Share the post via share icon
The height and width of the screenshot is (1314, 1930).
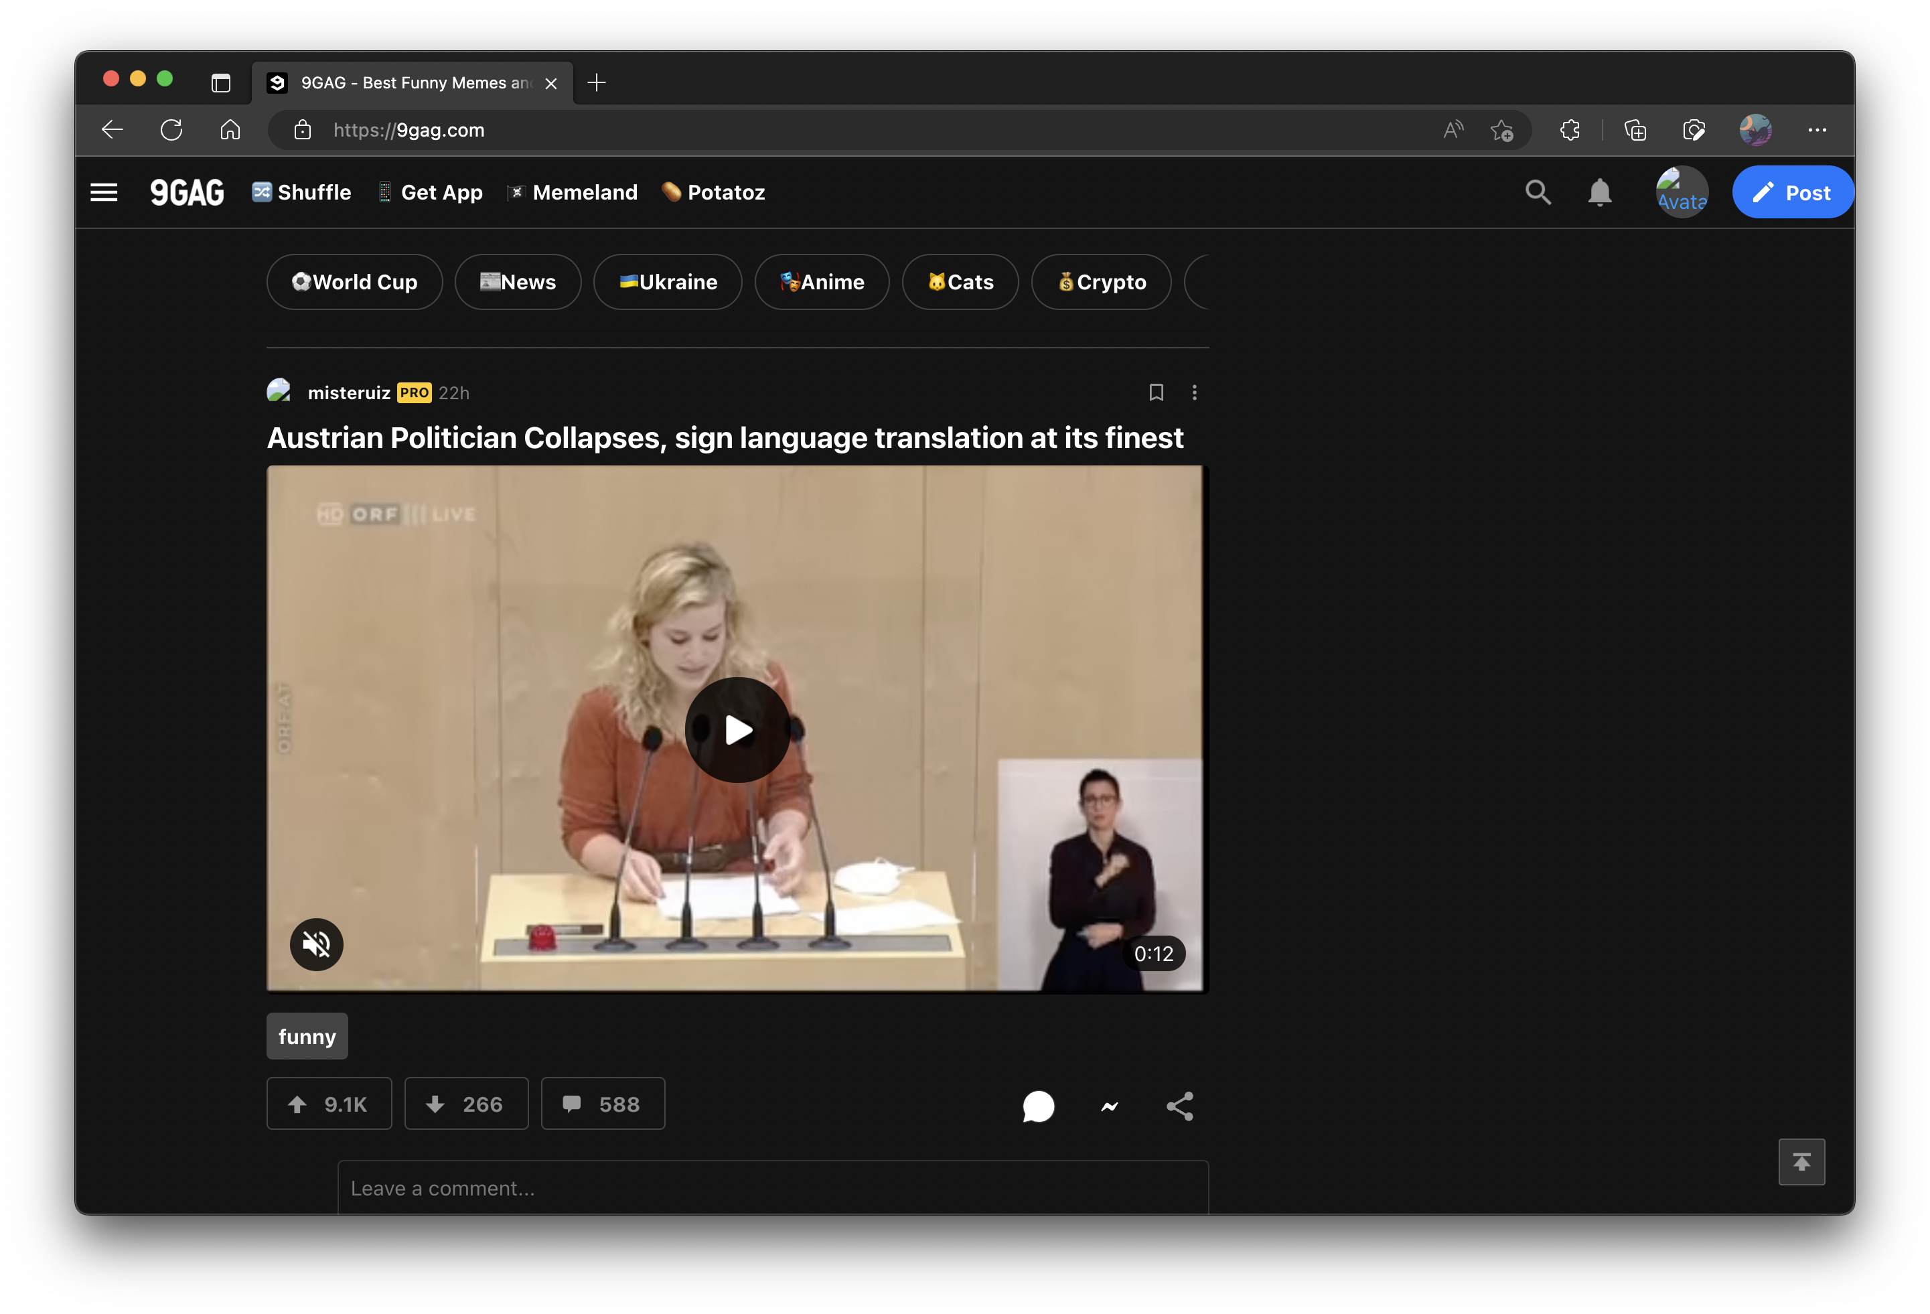click(1179, 1106)
